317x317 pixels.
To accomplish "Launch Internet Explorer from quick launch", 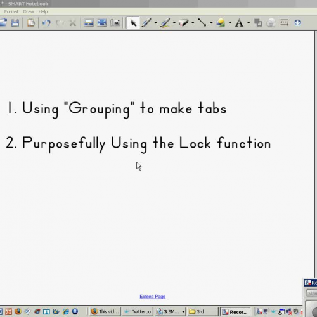I will [x=66, y=311].
